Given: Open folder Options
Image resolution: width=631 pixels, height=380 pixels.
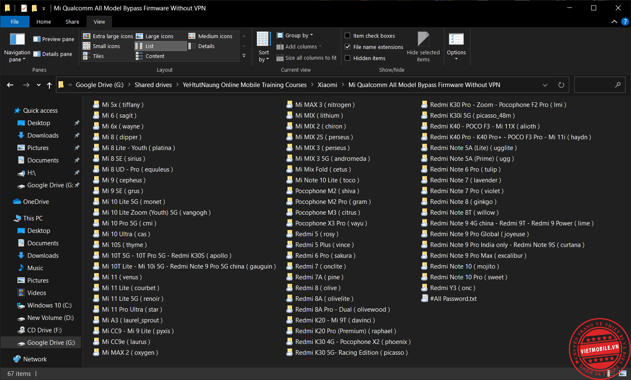Looking at the screenshot, I should pyautogui.click(x=456, y=47).
